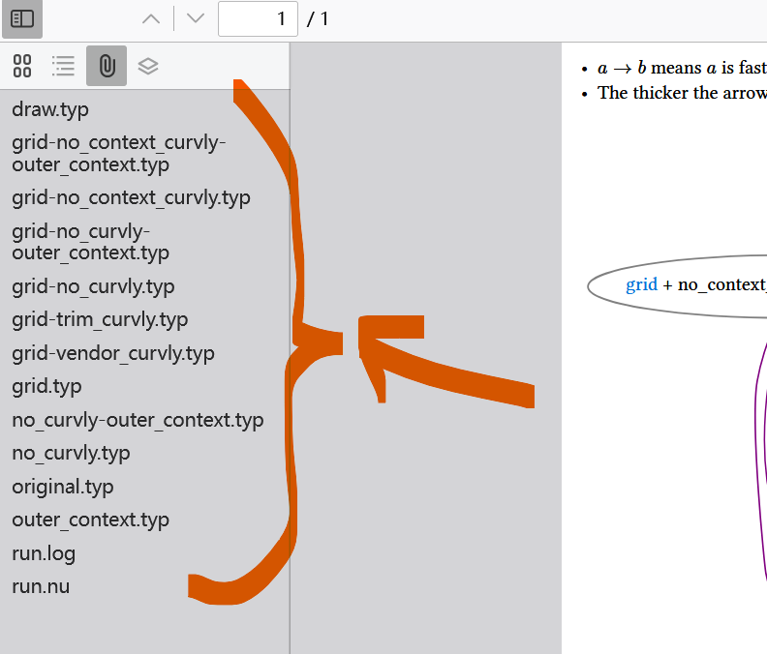Toggle the sidebar panel button
The image size is (767, 654).
[22, 19]
